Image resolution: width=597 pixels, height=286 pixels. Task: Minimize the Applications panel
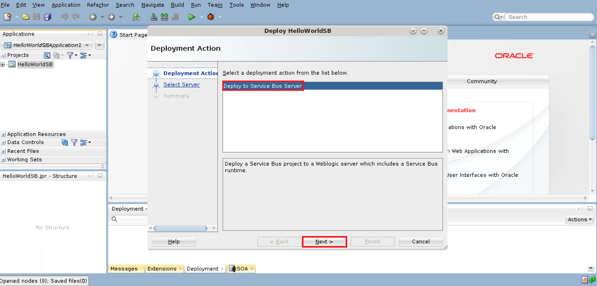click(x=100, y=34)
